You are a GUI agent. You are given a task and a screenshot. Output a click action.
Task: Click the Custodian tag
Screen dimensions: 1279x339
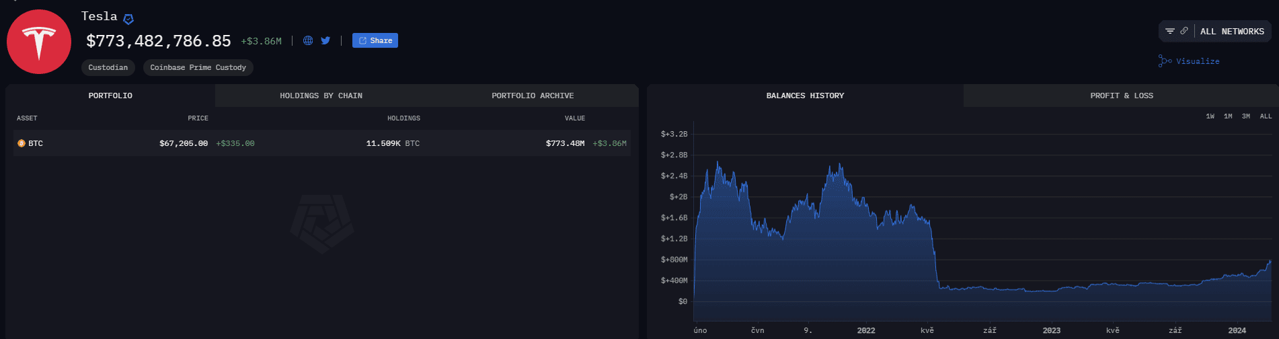click(108, 67)
